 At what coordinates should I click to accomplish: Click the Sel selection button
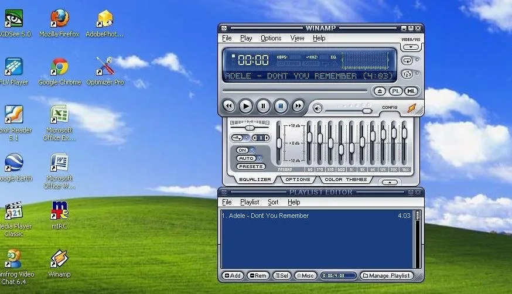[282, 276]
